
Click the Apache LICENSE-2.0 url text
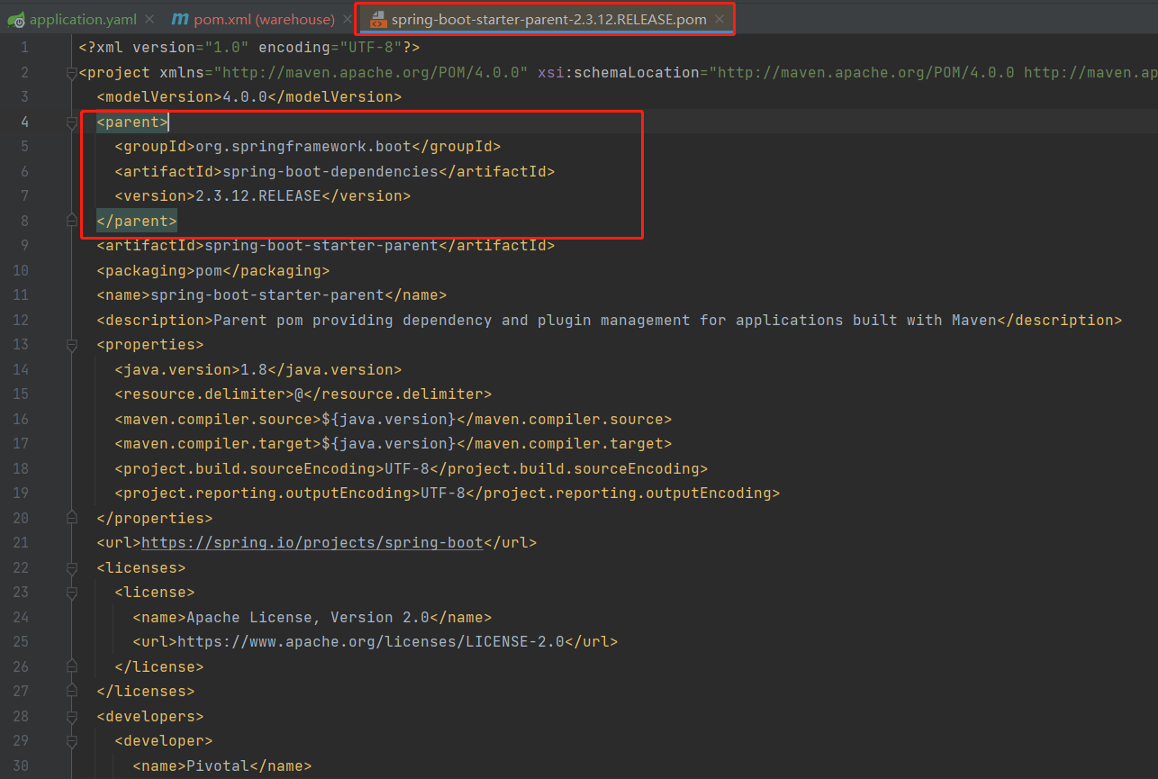pyautogui.click(x=371, y=641)
